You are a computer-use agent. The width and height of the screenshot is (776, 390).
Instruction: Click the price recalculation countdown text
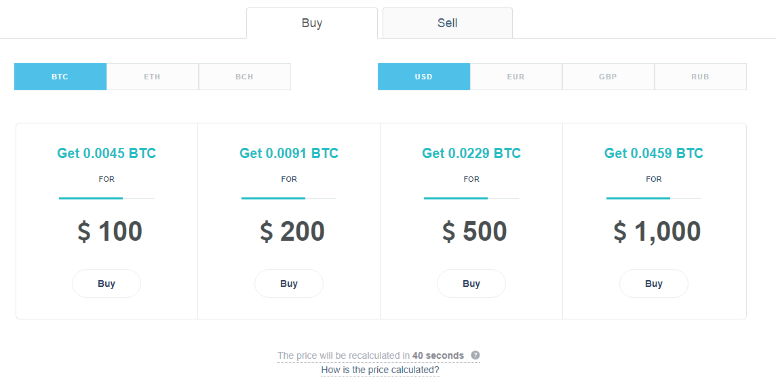pos(370,355)
